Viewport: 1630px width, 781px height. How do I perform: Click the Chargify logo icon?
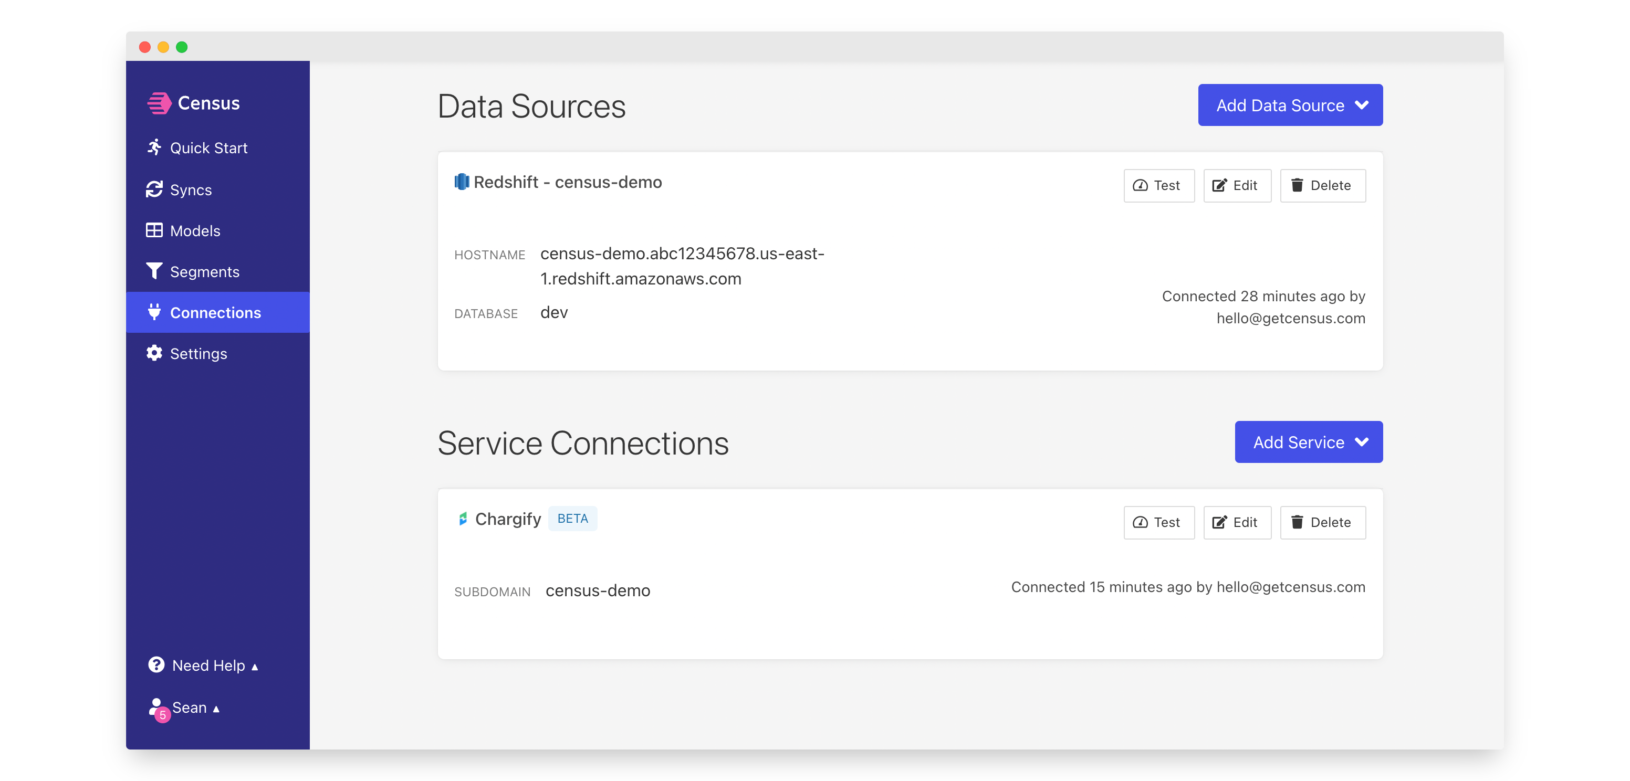point(463,519)
